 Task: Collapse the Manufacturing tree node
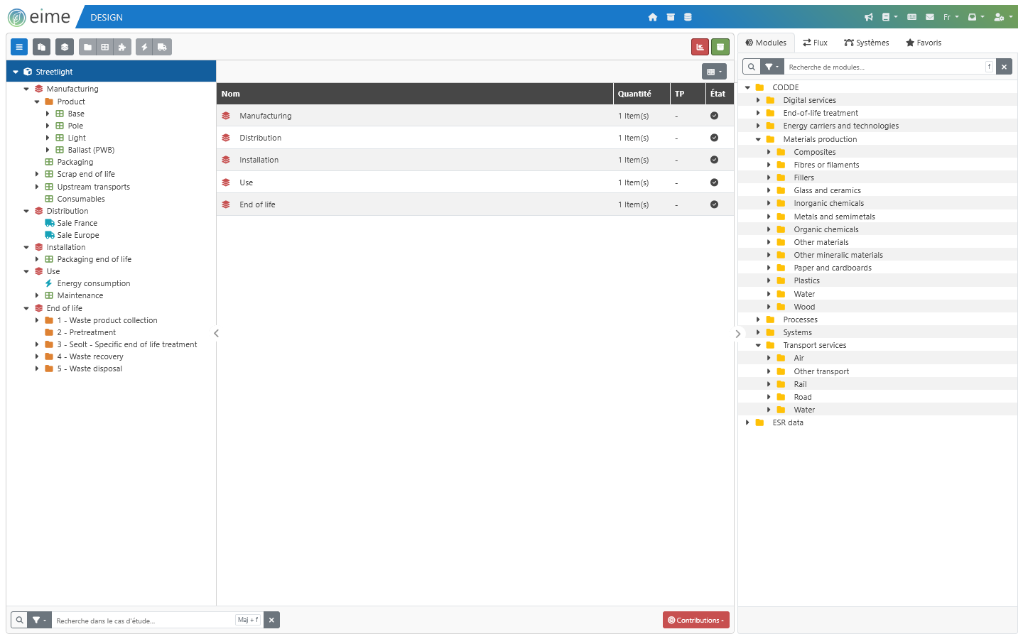pos(26,89)
